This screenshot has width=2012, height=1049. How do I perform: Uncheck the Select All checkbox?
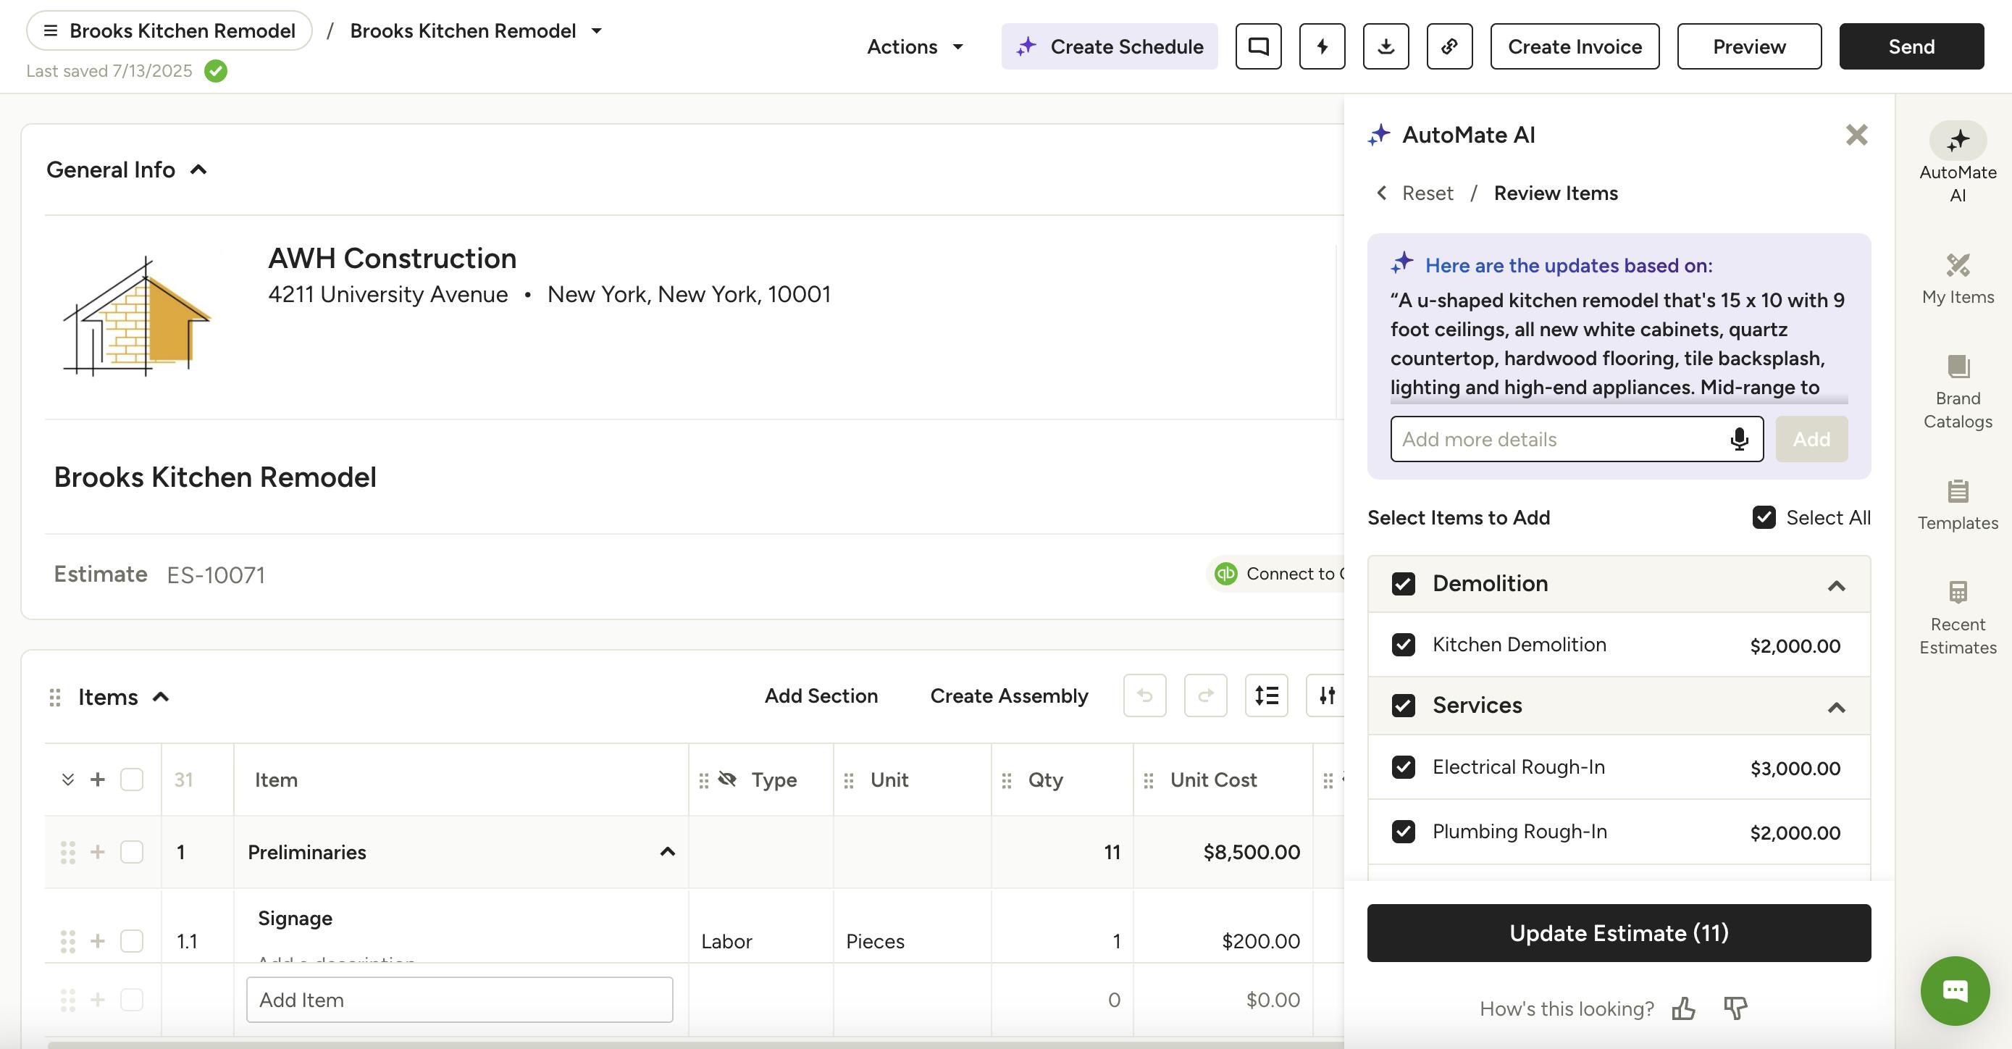point(1764,517)
